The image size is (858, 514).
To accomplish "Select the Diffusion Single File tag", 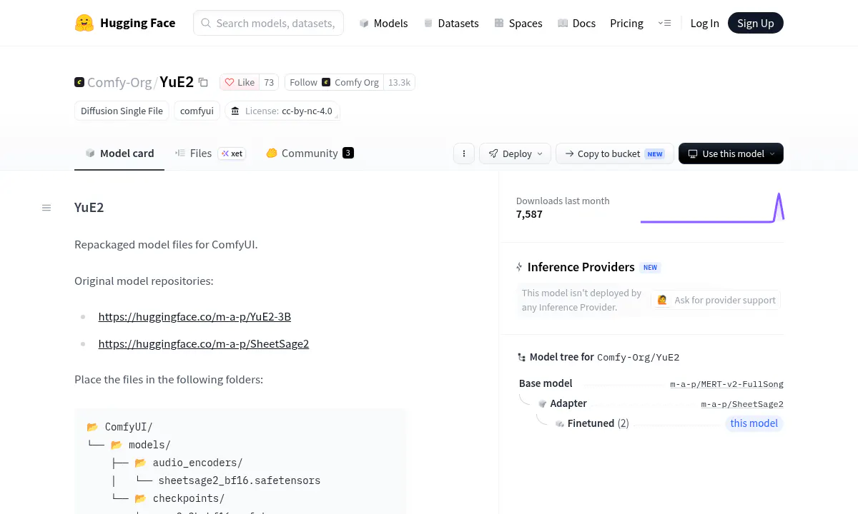I will tap(122, 111).
